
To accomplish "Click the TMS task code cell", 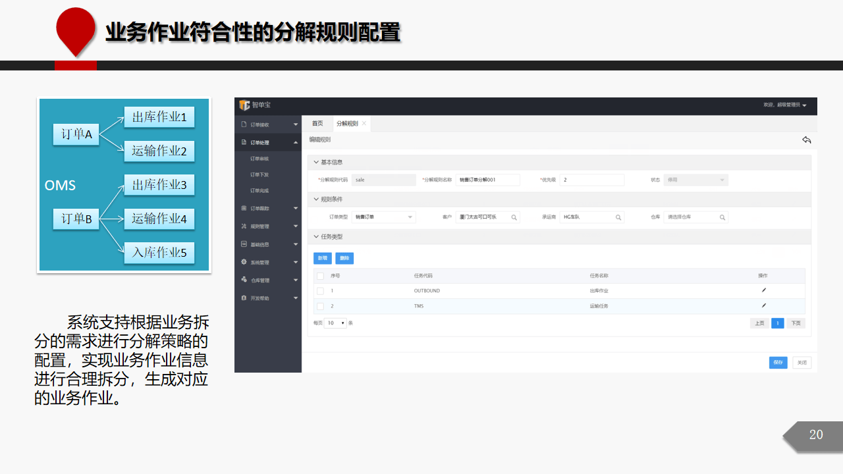I will tap(419, 306).
